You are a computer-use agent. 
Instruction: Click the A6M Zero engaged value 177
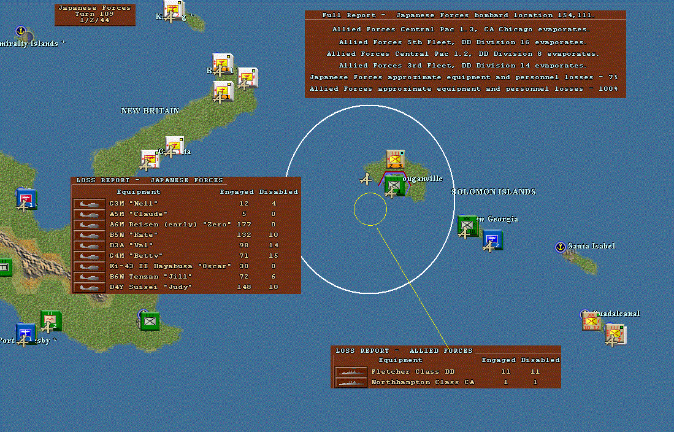click(x=243, y=225)
